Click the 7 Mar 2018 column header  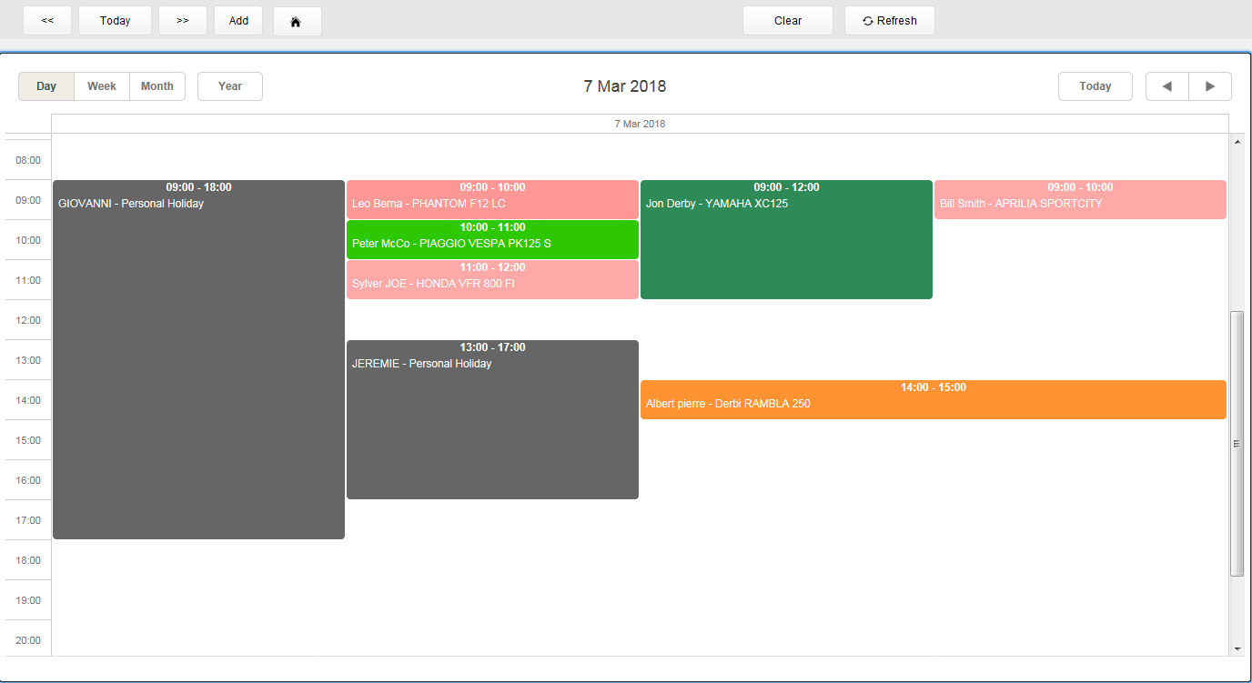[640, 124]
